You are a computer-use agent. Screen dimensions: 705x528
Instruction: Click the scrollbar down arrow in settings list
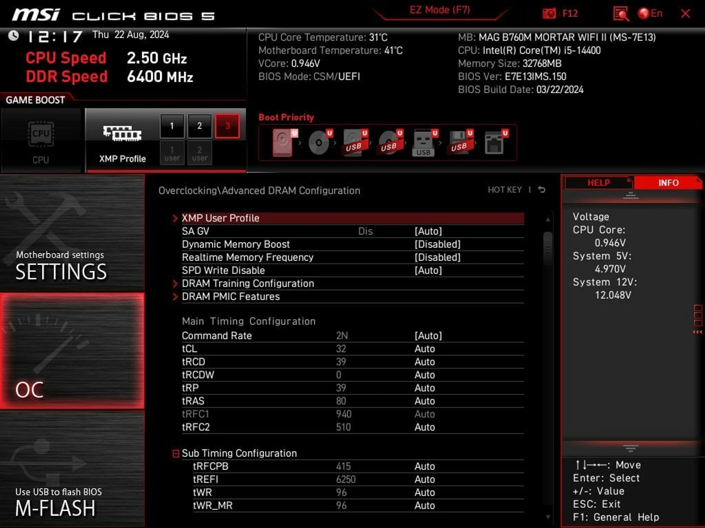coord(548,517)
